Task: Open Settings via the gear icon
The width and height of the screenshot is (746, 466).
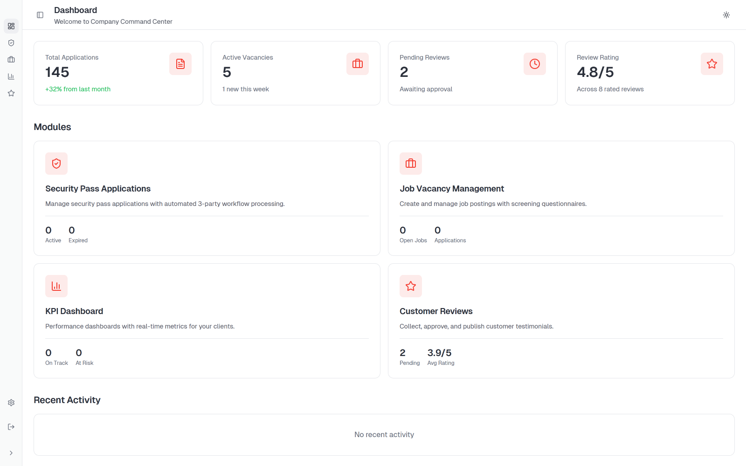Action: (11, 402)
